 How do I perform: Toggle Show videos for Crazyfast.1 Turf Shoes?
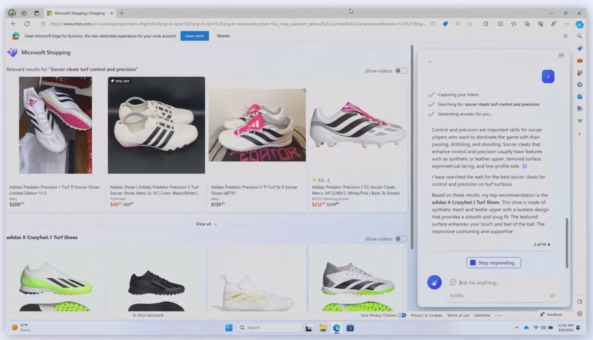pos(401,239)
